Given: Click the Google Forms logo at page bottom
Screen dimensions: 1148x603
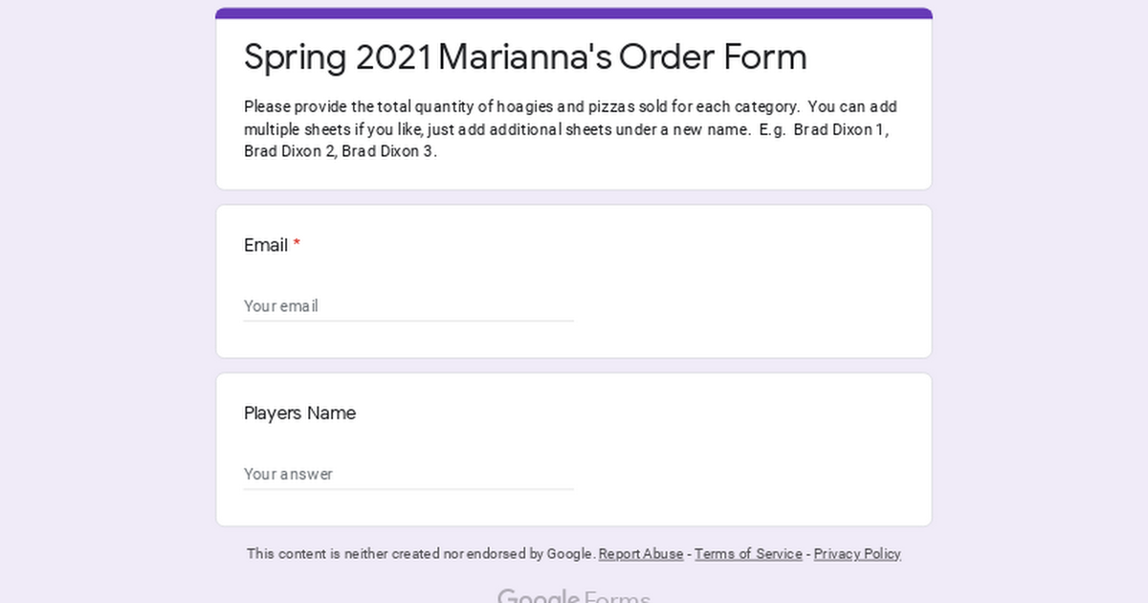Looking at the screenshot, I should tap(574, 596).
